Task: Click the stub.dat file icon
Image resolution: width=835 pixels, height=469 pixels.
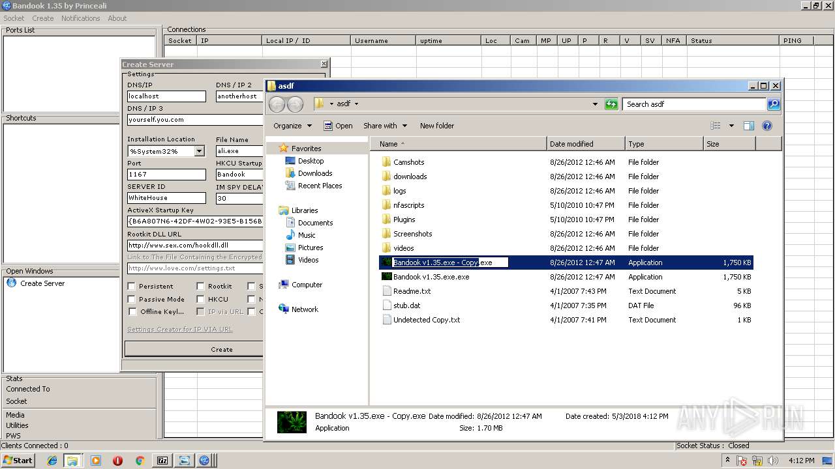Action: tap(386, 306)
